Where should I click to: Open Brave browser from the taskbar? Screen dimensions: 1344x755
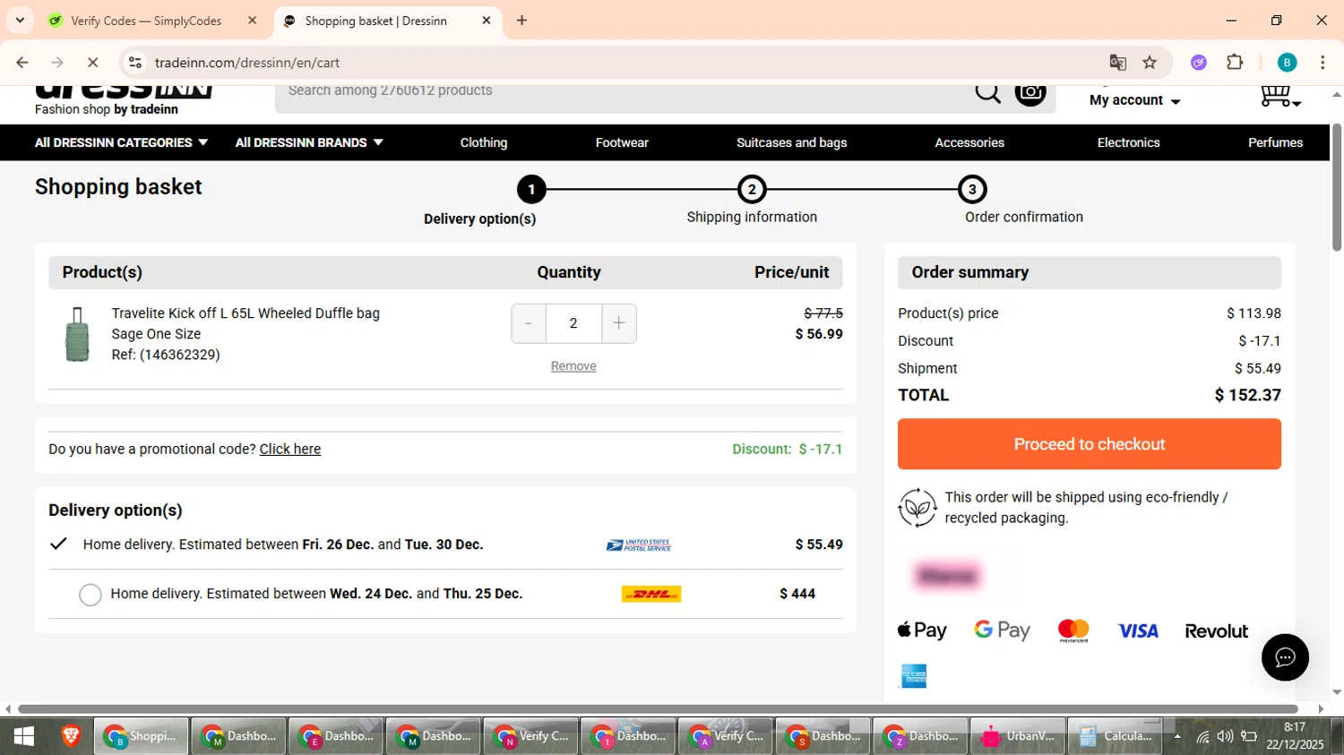tap(71, 736)
